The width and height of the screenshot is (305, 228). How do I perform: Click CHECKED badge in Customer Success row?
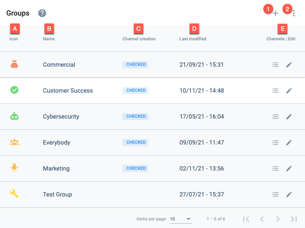(136, 90)
